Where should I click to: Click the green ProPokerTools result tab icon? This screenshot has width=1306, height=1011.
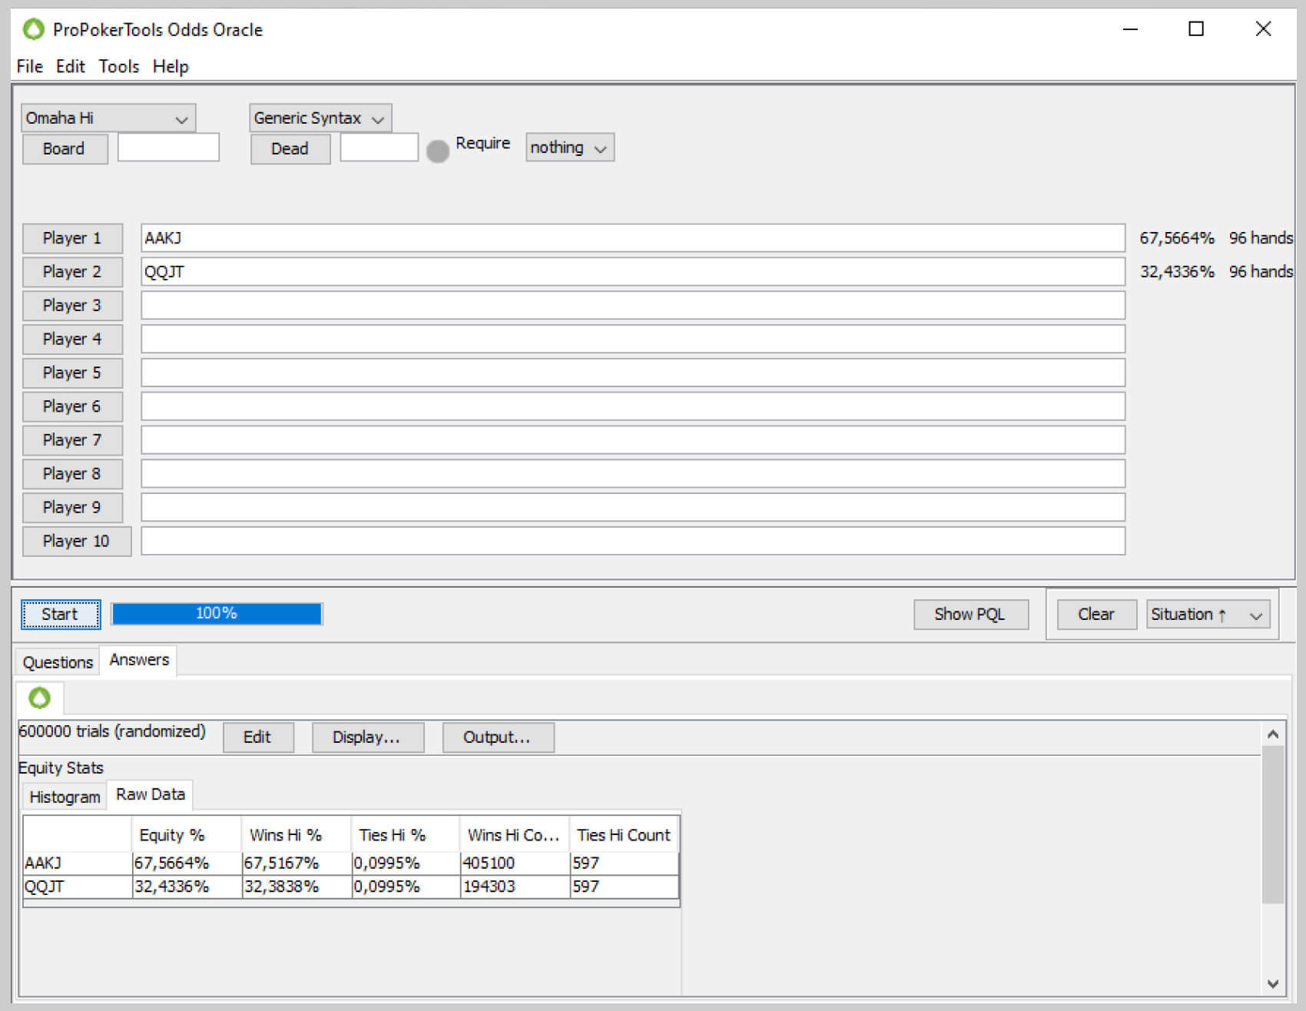39,698
